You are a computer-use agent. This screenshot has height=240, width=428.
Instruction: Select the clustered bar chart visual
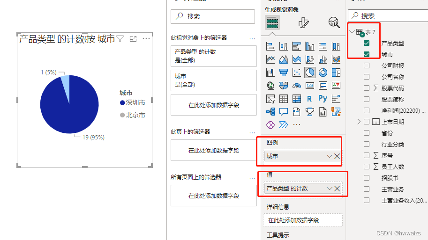point(296,46)
